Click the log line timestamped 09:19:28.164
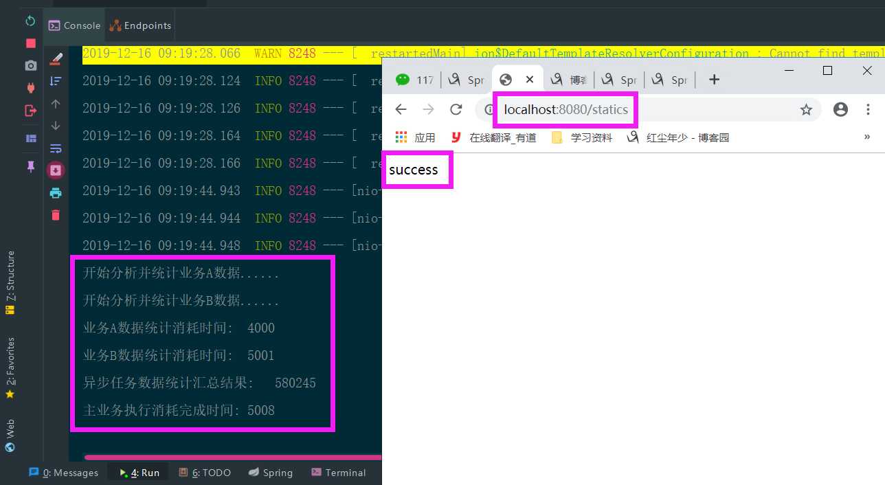Image resolution: width=885 pixels, height=485 pixels. click(x=232, y=136)
